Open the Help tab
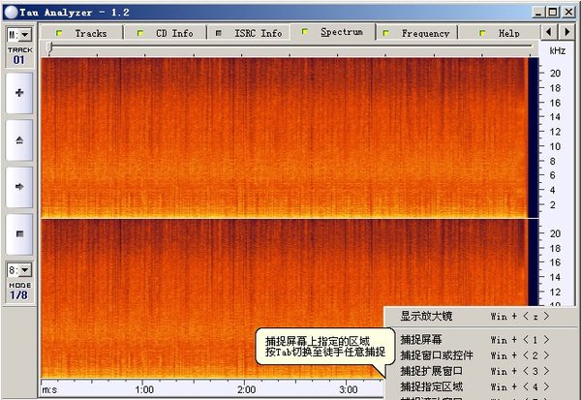The image size is (581, 400). (x=499, y=33)
